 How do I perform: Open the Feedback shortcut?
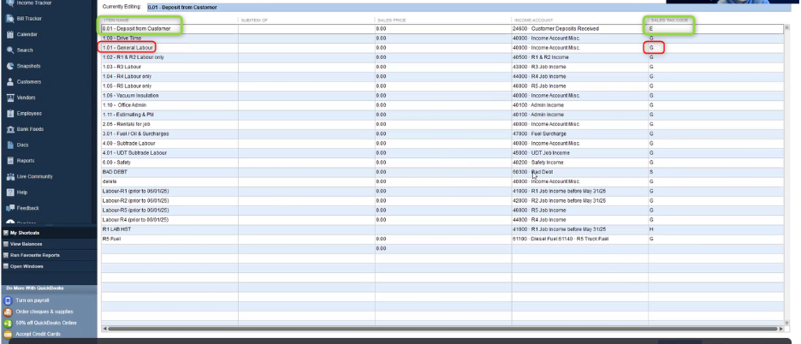(27, 208)
